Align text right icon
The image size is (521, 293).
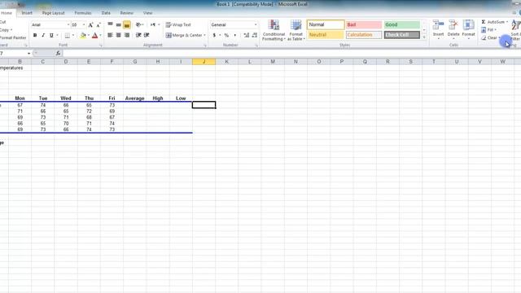tap(127, 35)
